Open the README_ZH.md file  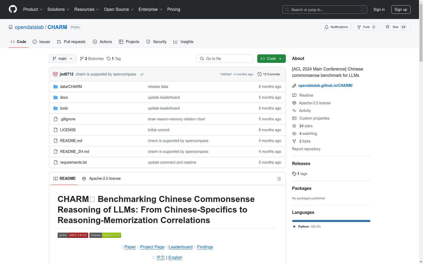pos(75,152)
